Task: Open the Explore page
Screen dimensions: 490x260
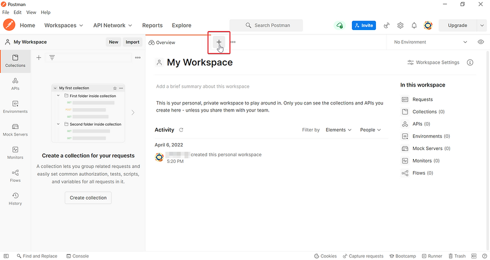Action: [x=181, y=25]
